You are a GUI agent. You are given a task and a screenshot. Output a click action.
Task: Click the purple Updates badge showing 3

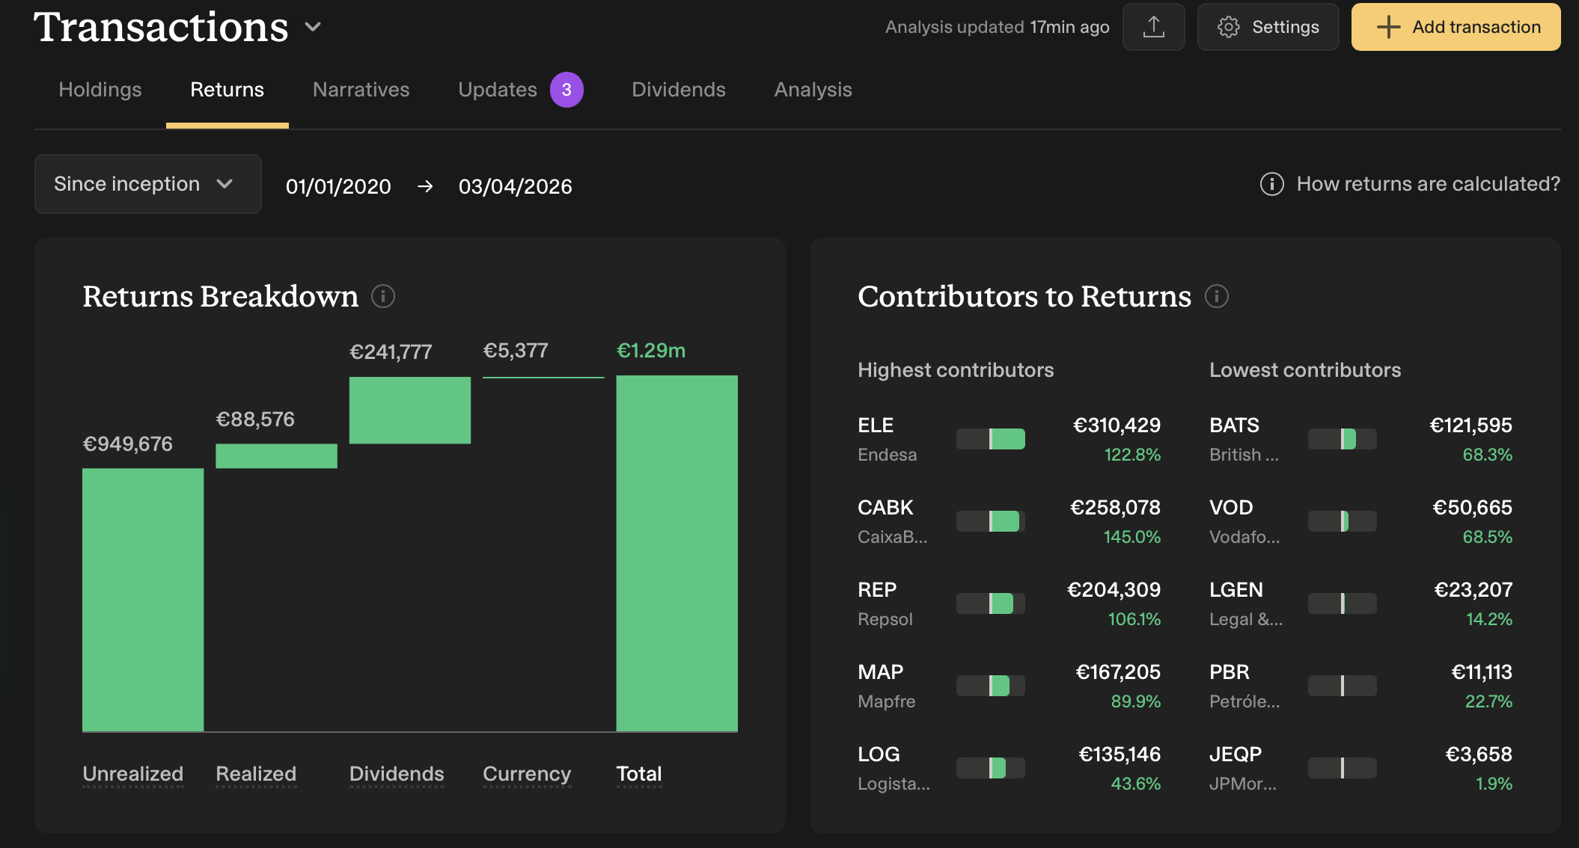point(566,90)
